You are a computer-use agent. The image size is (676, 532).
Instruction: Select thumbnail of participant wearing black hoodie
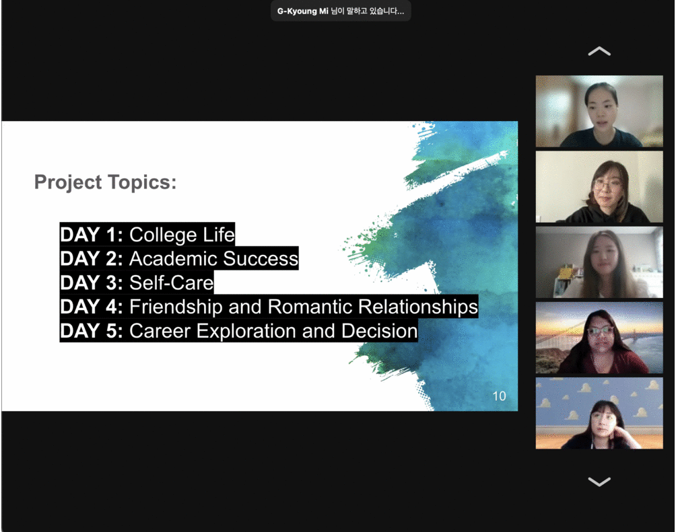599,187
